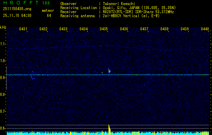Click the tall yellow power spike at bottom
This screenshot has height=135, width=212.
pos(110,130)
